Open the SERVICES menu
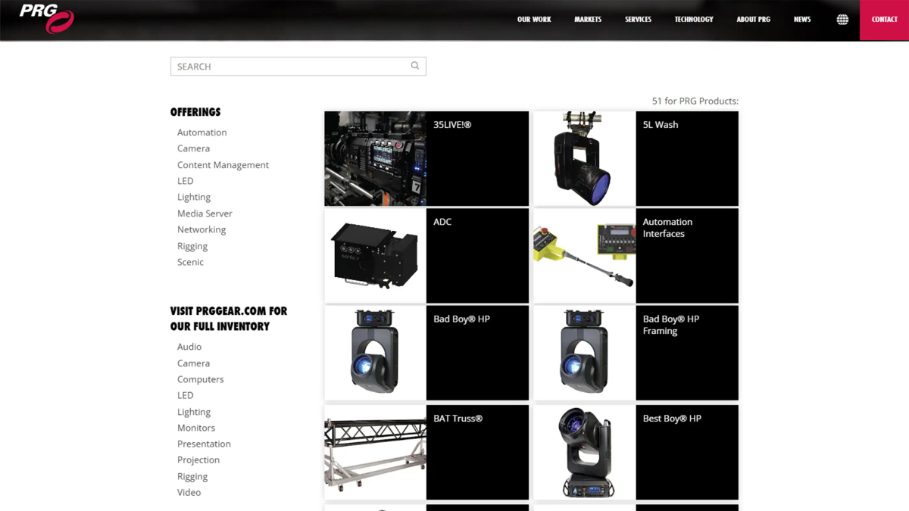Viewport: 909px width, 511px height. pyautogui.click(x=638, y=20)
